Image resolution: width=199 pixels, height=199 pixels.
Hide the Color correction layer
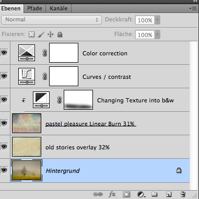pos(4,53)
